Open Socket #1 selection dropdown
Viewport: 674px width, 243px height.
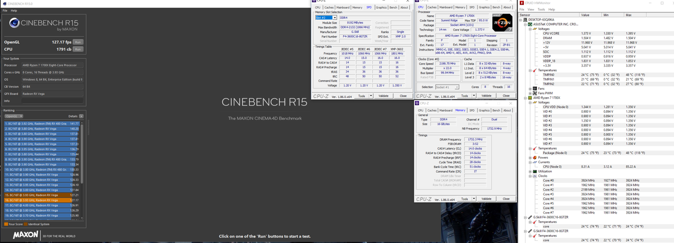(447, 87)
